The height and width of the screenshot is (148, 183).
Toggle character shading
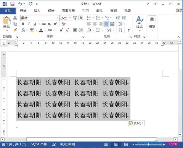[75, 30]
